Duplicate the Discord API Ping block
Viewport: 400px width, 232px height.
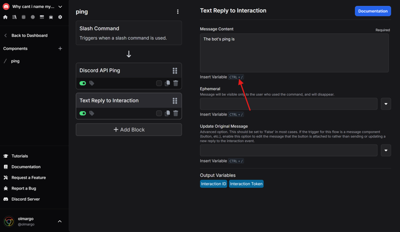(x=167, y=83)
